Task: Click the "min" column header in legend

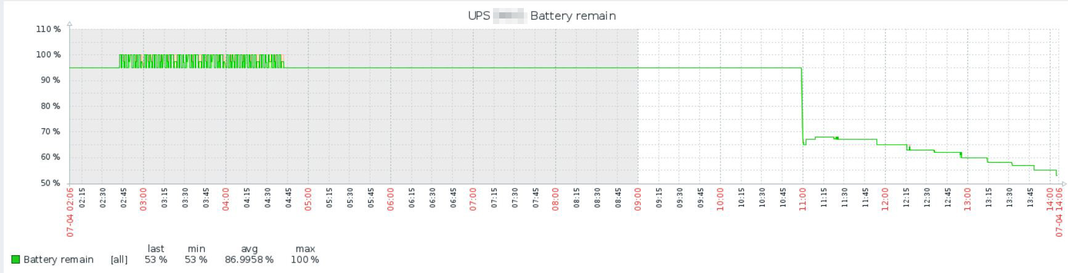Action: click(196, 248)
